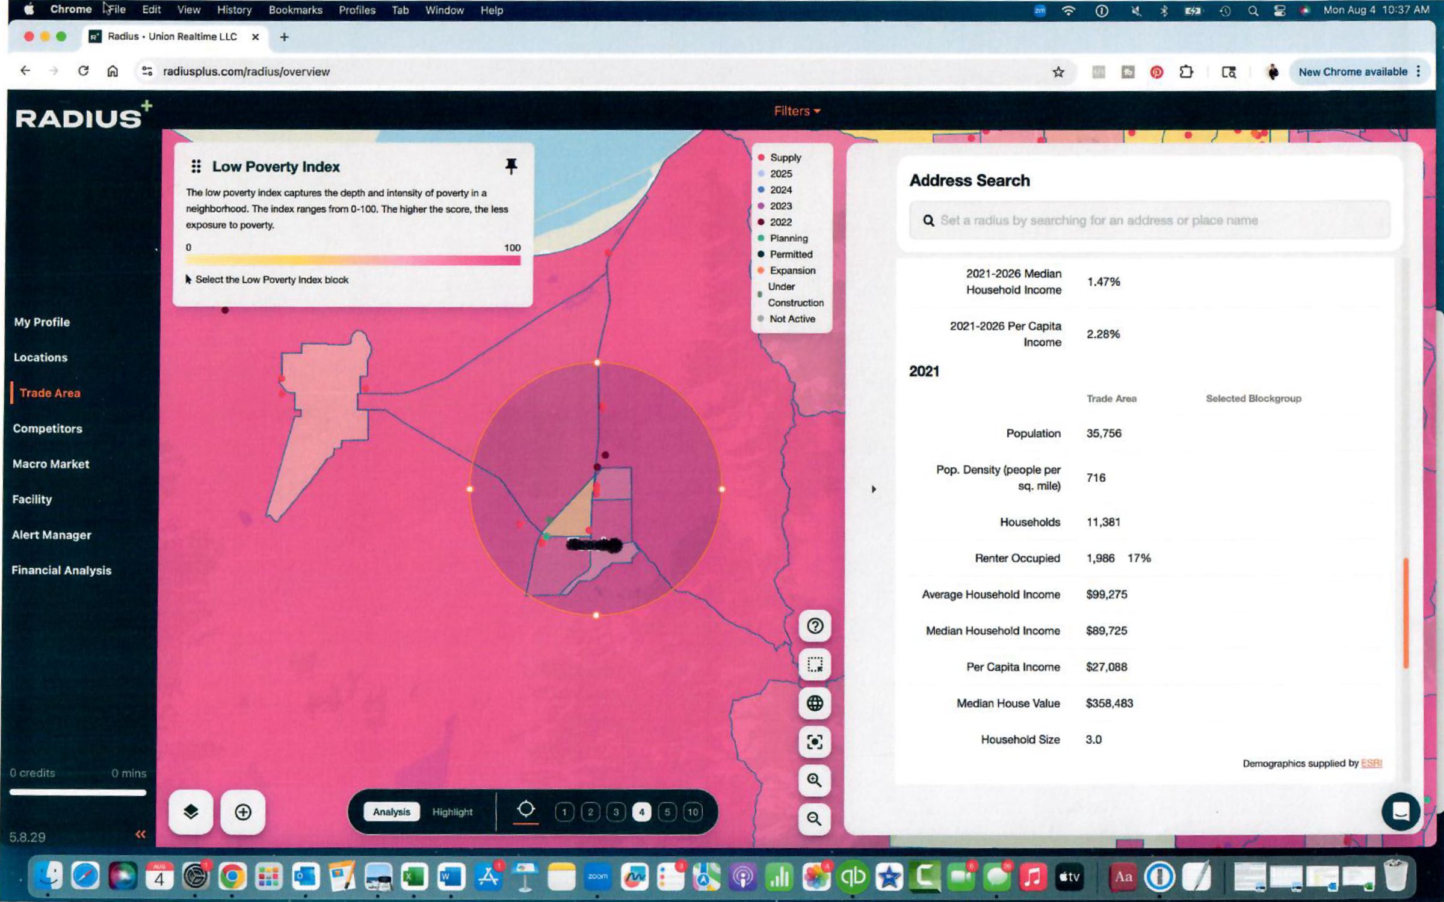Collapse the sidebar with double chevron
This screenshot has width=1444, height=902.
(x=140, y=834)
